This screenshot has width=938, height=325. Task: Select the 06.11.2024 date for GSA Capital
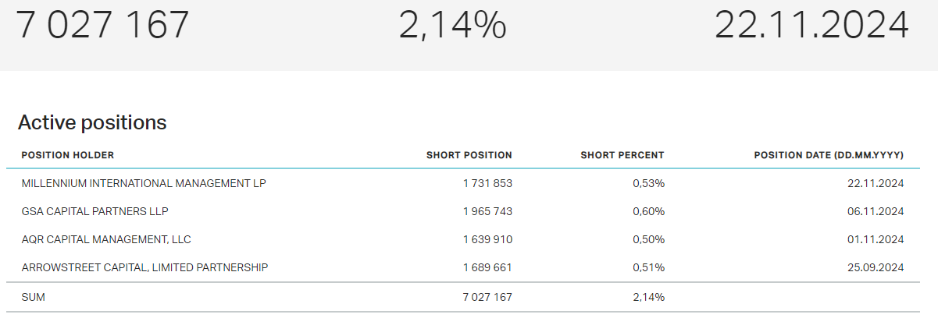pyautogui.click(x=877, y=211)
